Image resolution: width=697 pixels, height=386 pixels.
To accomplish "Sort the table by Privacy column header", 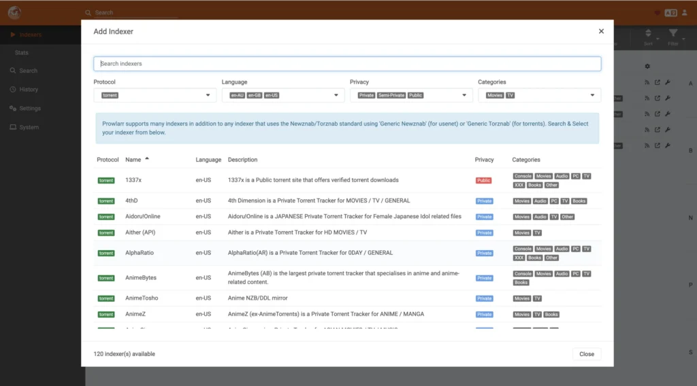I will click(x=484, y=160).
